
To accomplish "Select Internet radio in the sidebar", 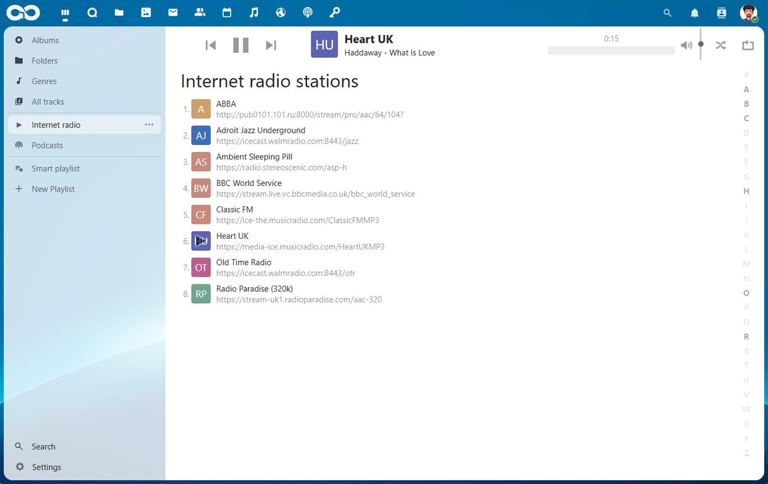I will tap(84, 125).
